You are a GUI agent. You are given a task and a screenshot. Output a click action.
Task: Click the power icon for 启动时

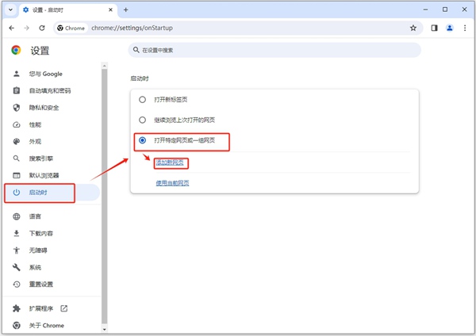pos(17,193)
